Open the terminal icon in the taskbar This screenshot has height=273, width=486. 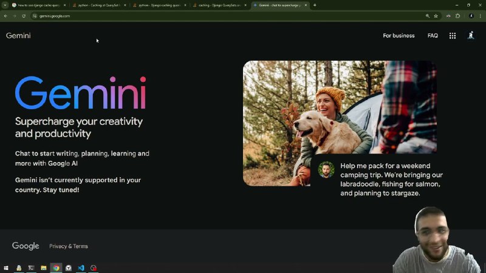tap(31, 268)
